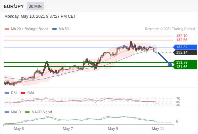Click the MA 50 legend label
The image size is (198, 134).
(64, 29)
